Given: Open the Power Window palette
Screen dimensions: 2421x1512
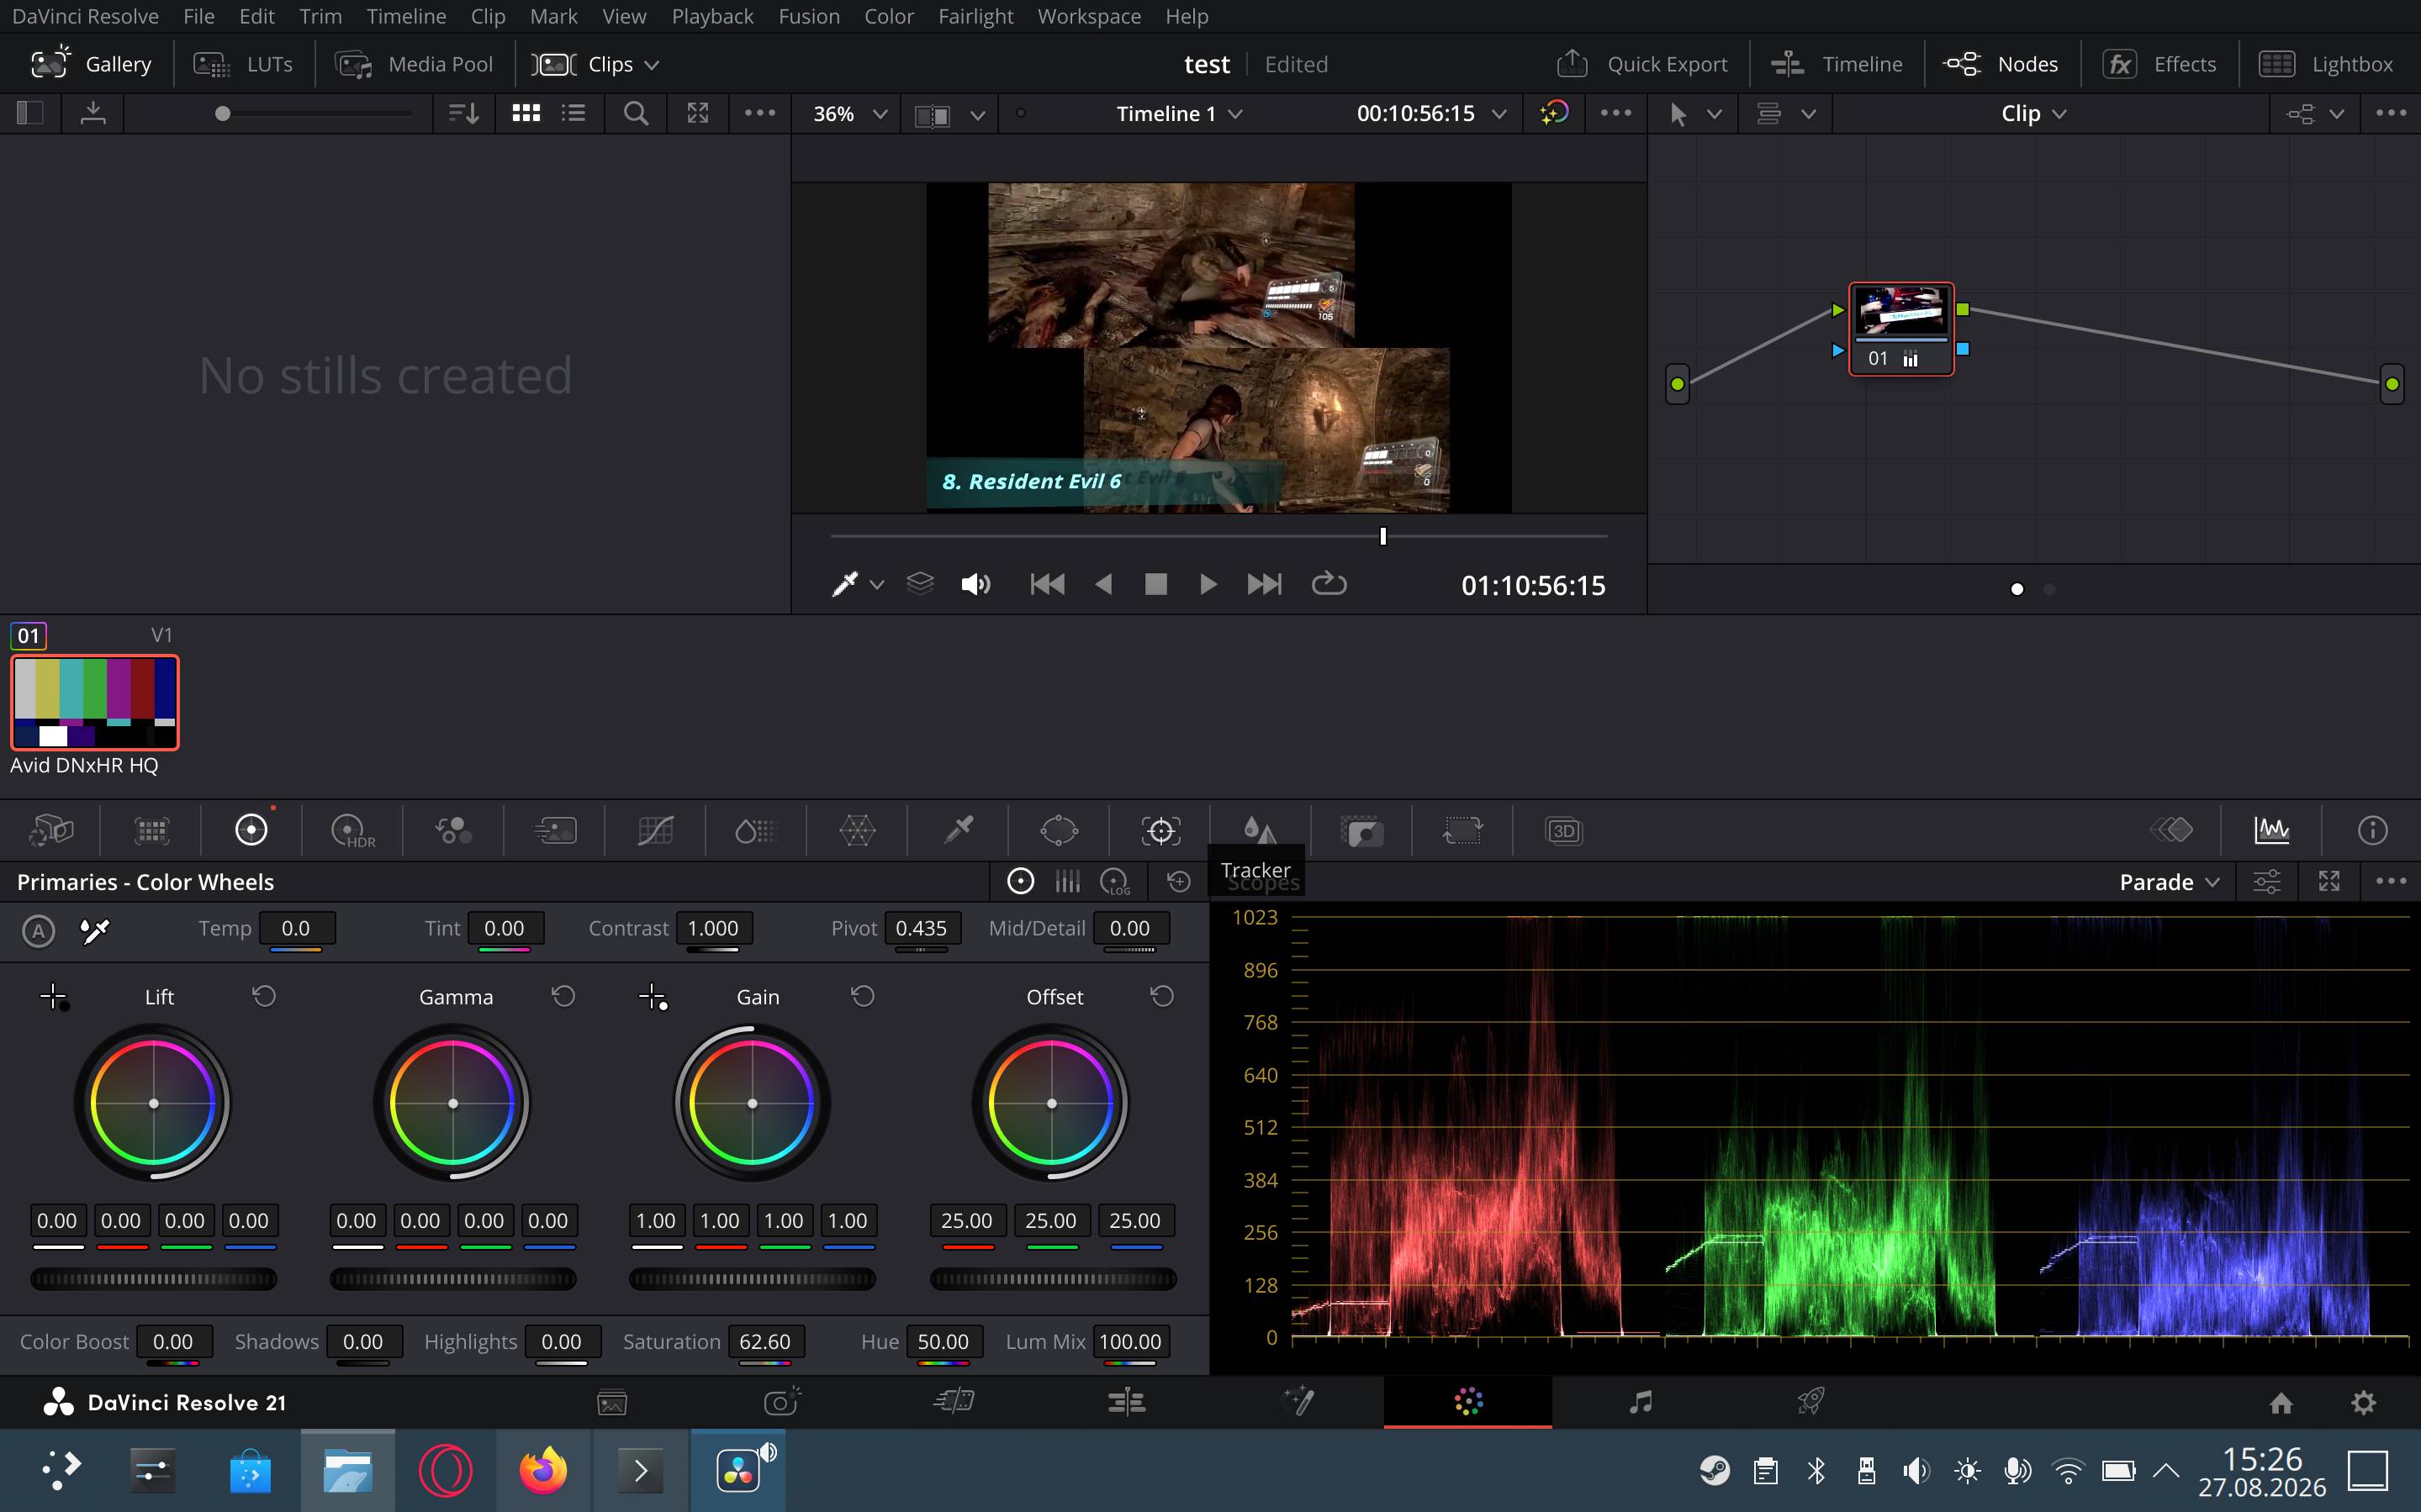Looking at the screenshot, I should pos(1059,830).
